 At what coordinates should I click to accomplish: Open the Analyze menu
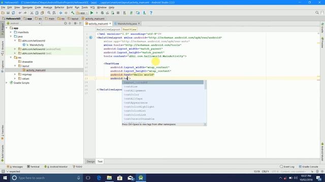pos(48,8)
